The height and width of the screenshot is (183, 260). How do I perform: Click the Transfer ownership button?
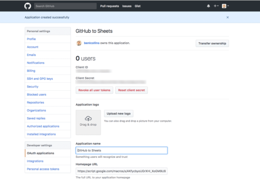click(x=212, y=43)
